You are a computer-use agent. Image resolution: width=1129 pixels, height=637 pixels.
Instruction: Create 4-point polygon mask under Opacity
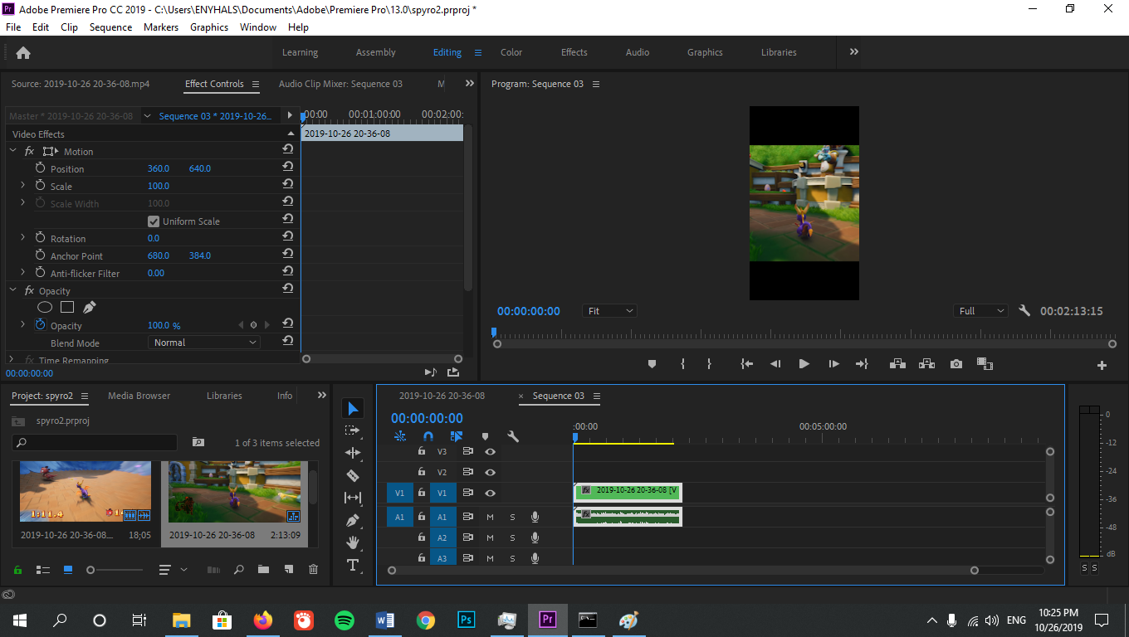coord(67,307)
